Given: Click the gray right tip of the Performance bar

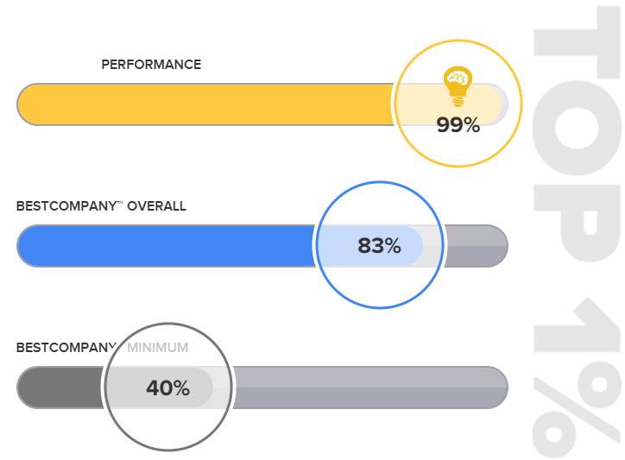Looking at the screenshot, I should coord(505,104).
